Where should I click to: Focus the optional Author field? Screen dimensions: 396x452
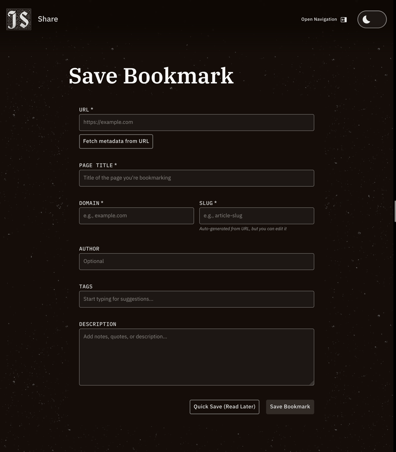click(x=196, y=261)
